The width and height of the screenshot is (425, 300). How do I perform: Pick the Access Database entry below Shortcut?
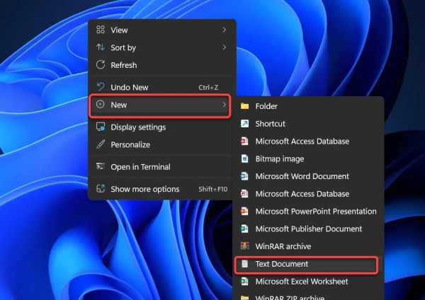click(x=302, y=142)
